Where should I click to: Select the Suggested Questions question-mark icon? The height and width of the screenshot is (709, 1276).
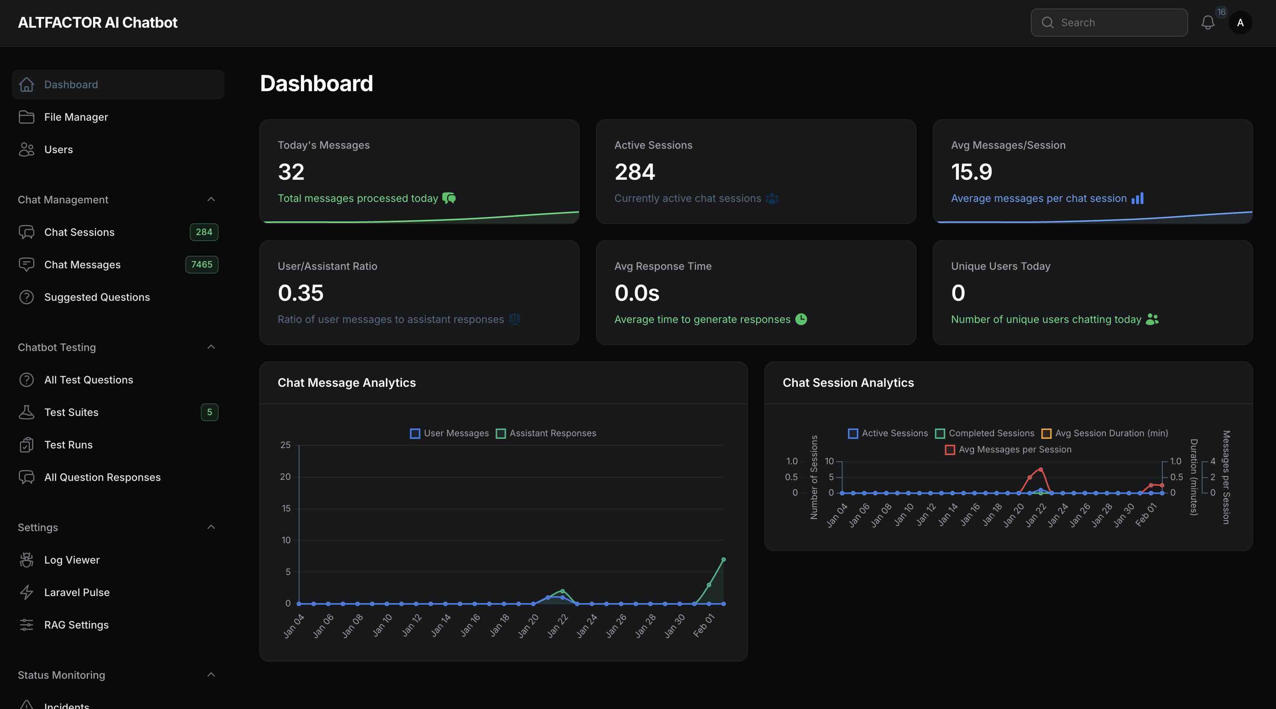click(26, 297)
